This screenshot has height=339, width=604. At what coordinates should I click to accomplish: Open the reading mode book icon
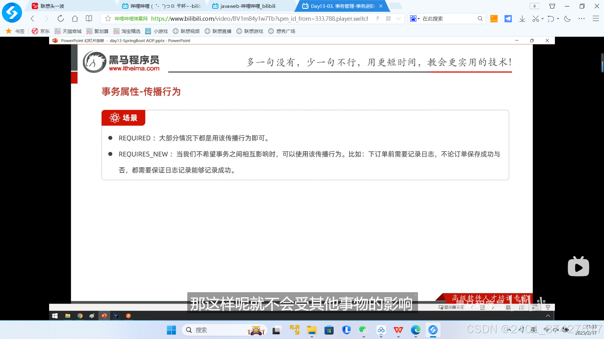point(89,19)
